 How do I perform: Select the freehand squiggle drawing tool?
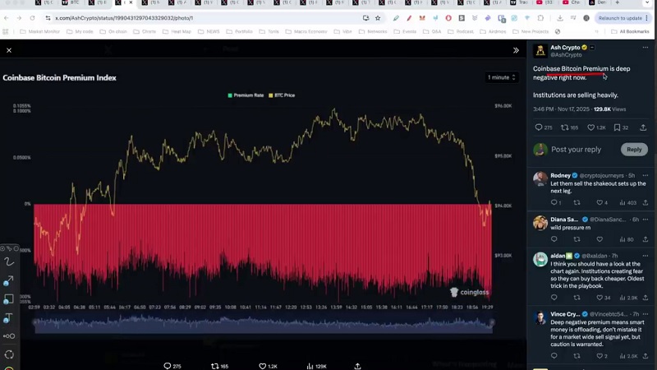(9, 261)
